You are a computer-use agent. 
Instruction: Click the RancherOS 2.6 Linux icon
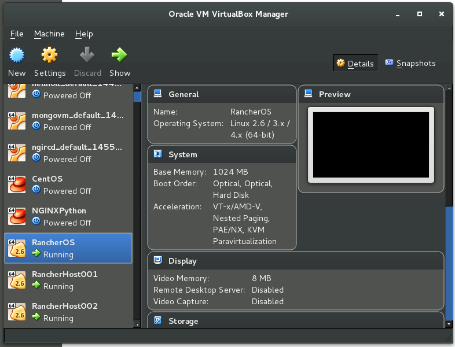pyautogui.click(x=17, y=248)
